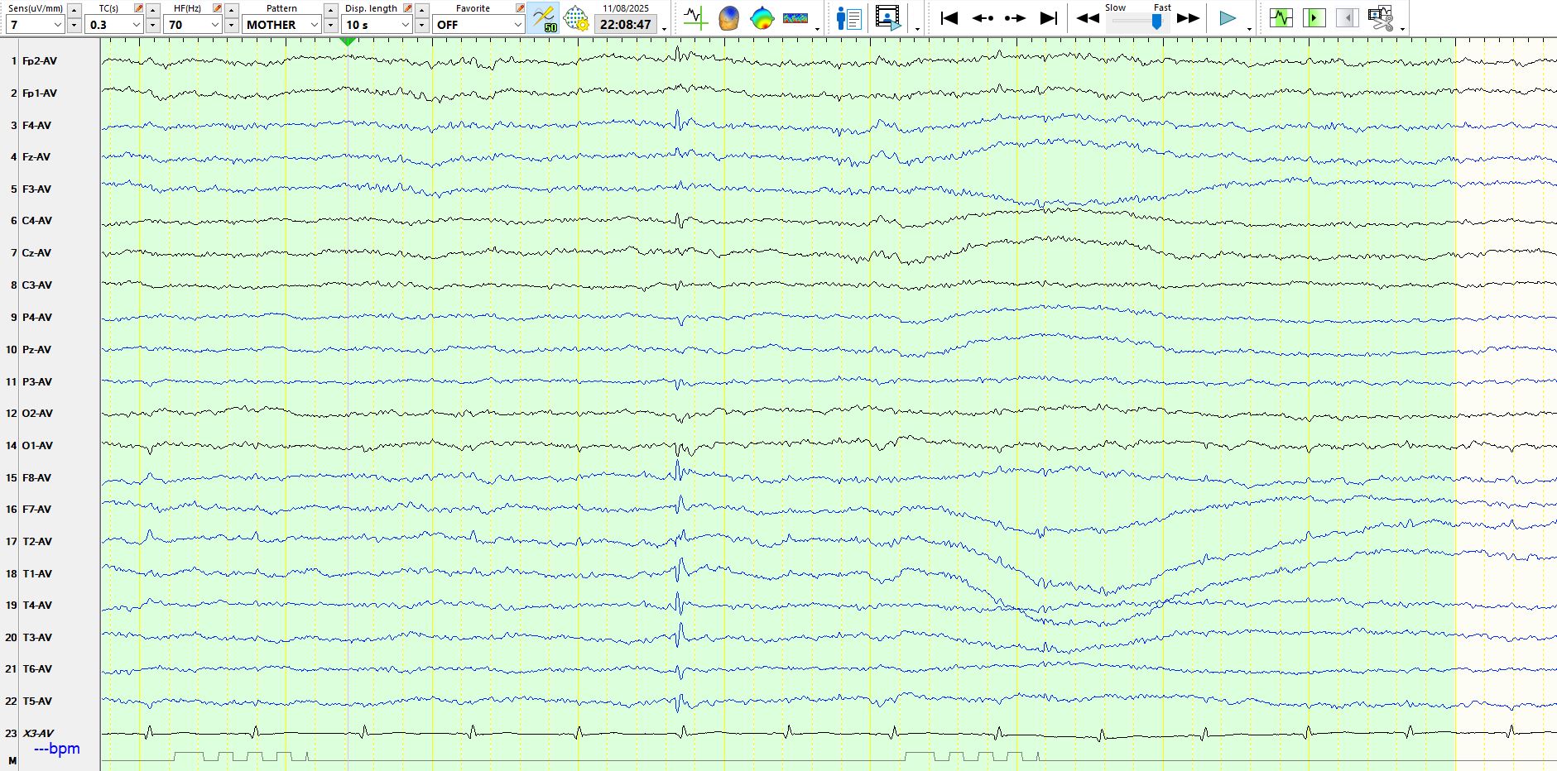1557x771 pixels.
Task: Select the X3-AV ECG channel label
Action: [x=38, y=734]
